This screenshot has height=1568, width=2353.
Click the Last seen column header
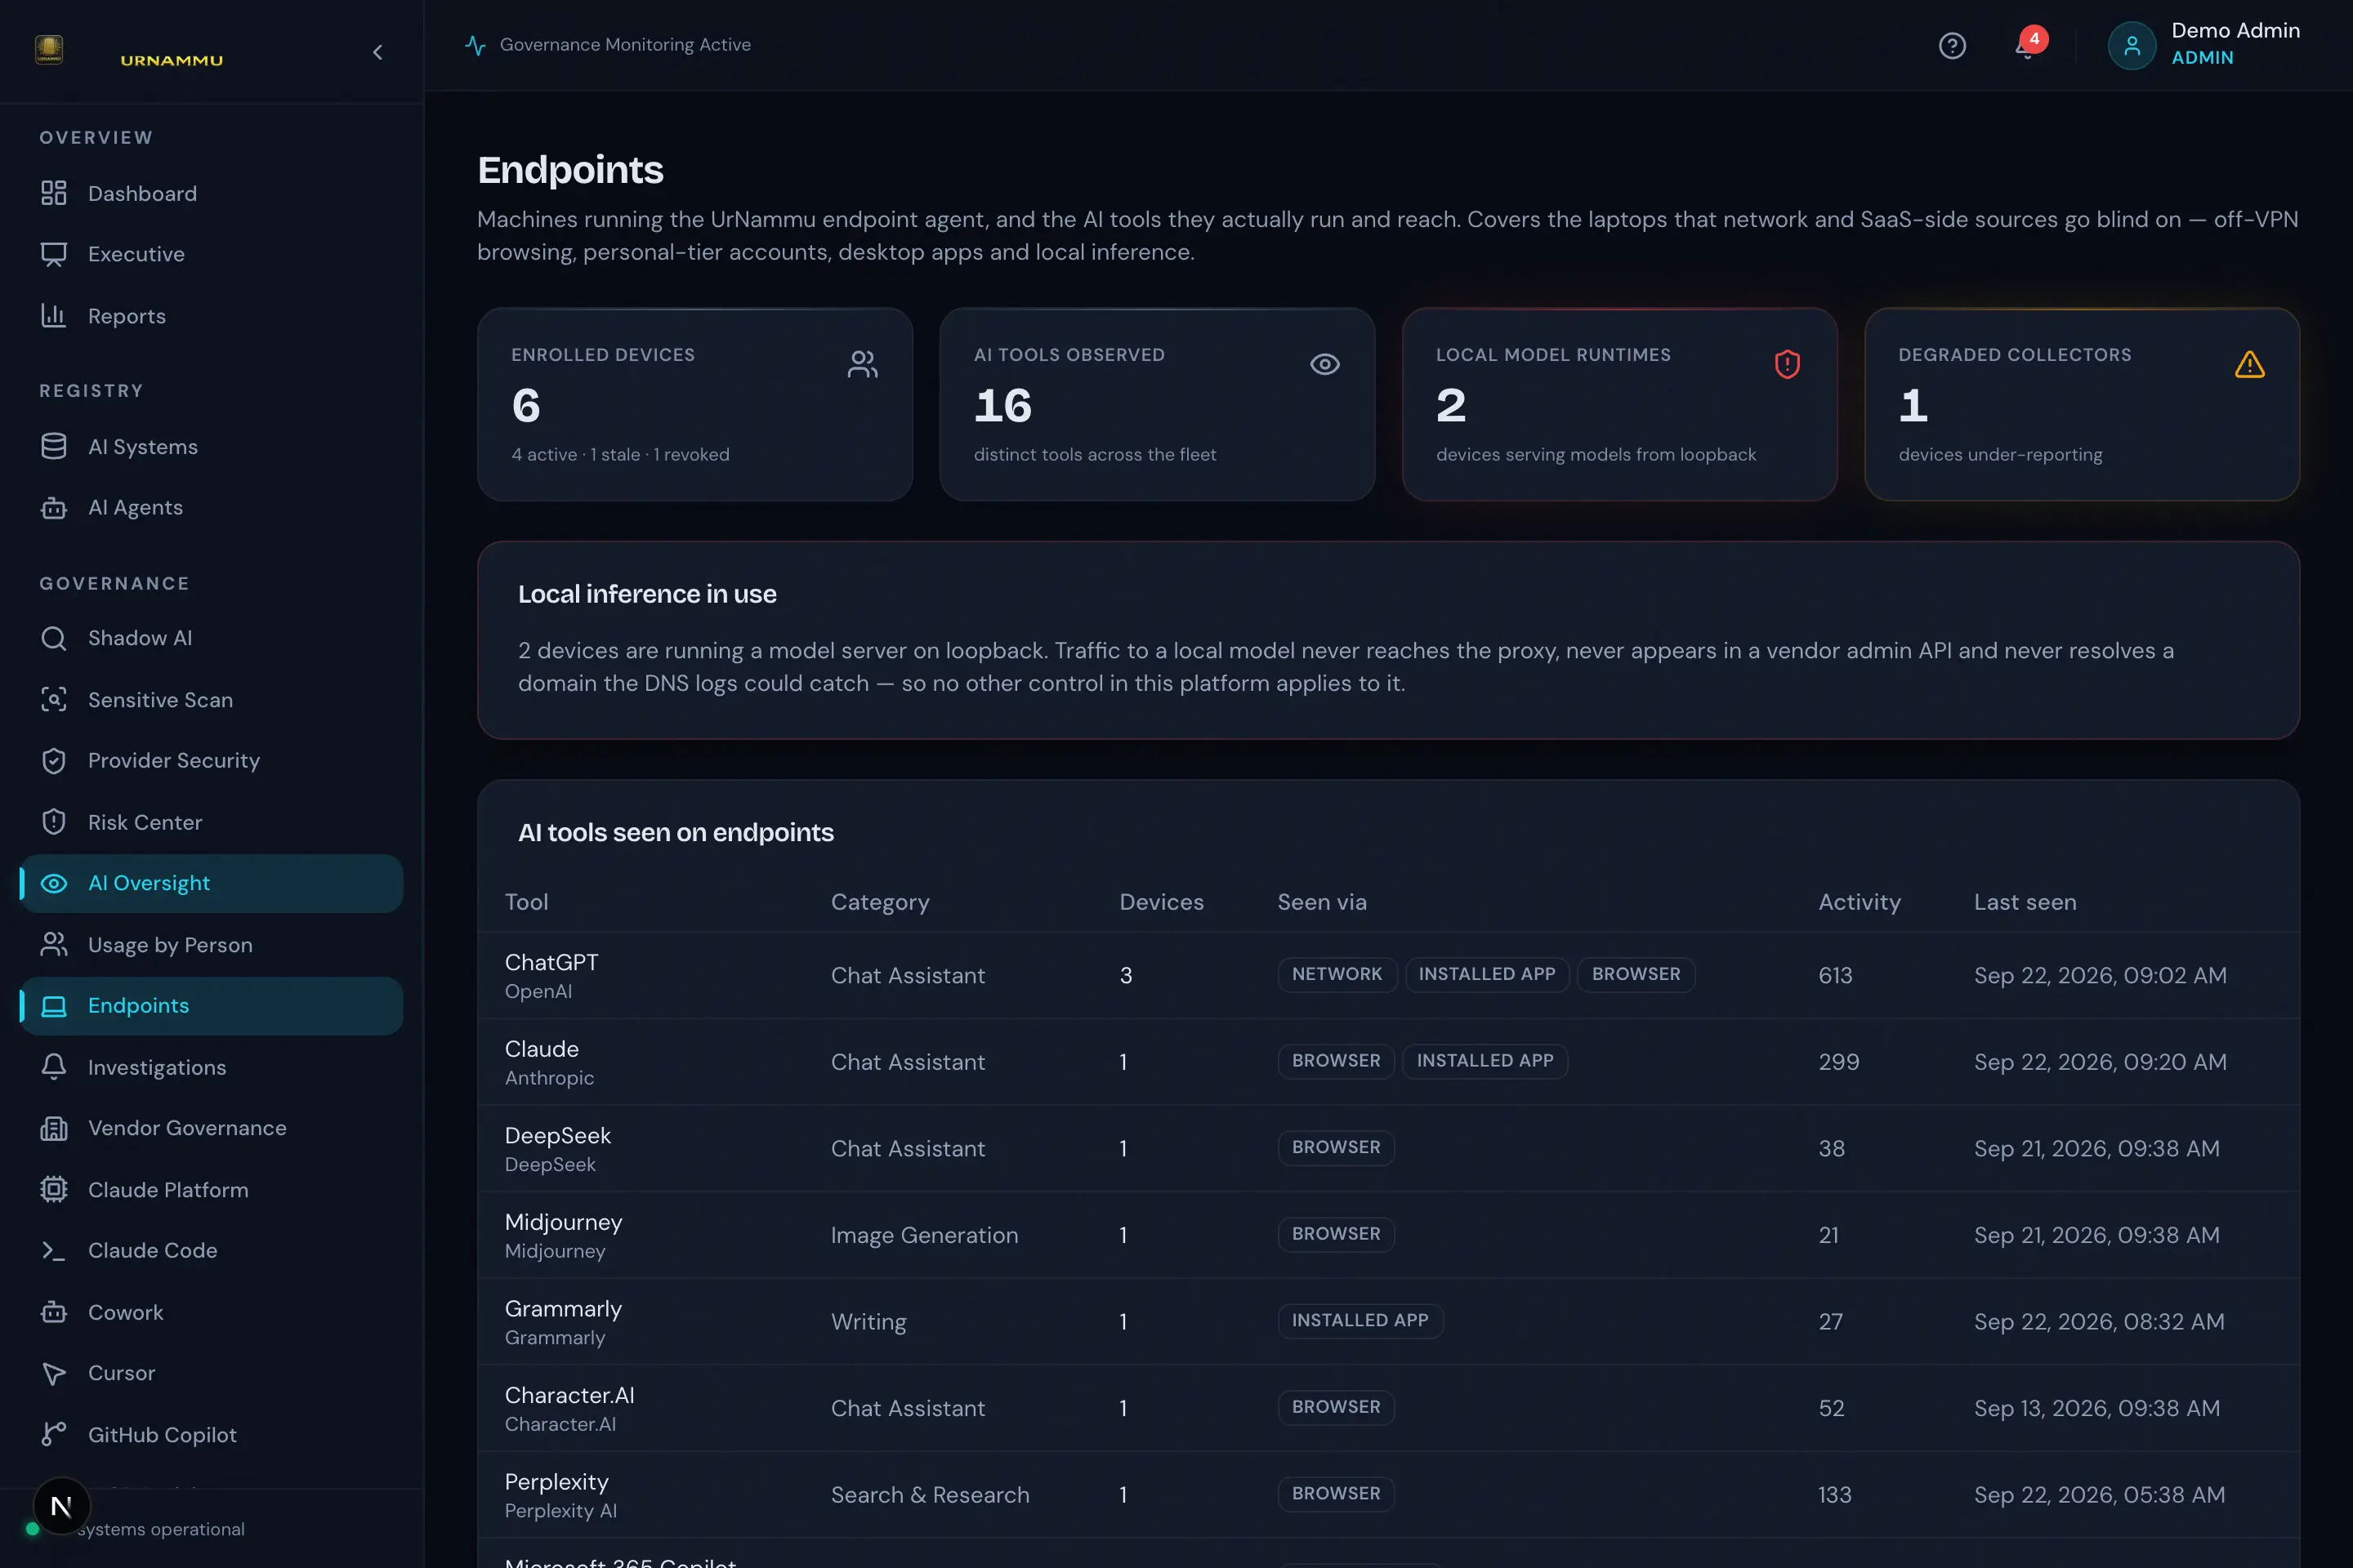(2025, 902)
